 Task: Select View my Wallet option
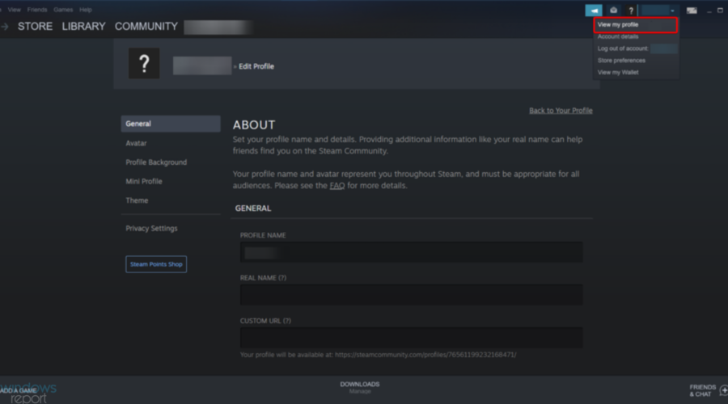click(x=618, y=73)
